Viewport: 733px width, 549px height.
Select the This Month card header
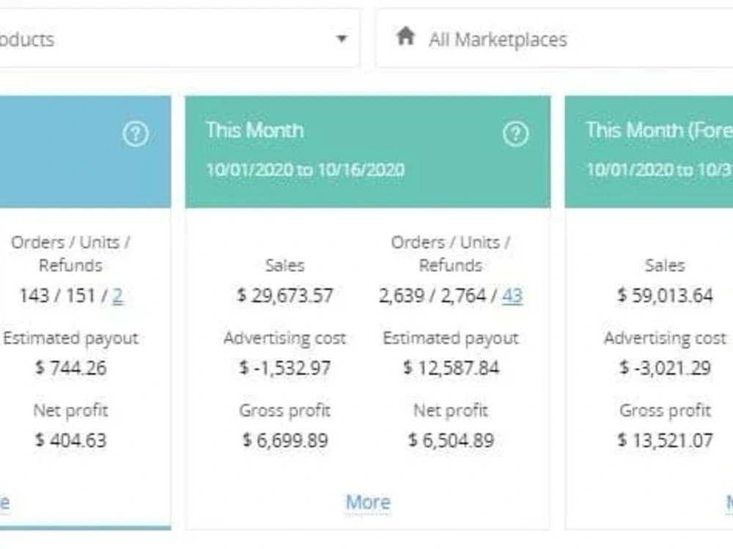(x=368, y=152)
